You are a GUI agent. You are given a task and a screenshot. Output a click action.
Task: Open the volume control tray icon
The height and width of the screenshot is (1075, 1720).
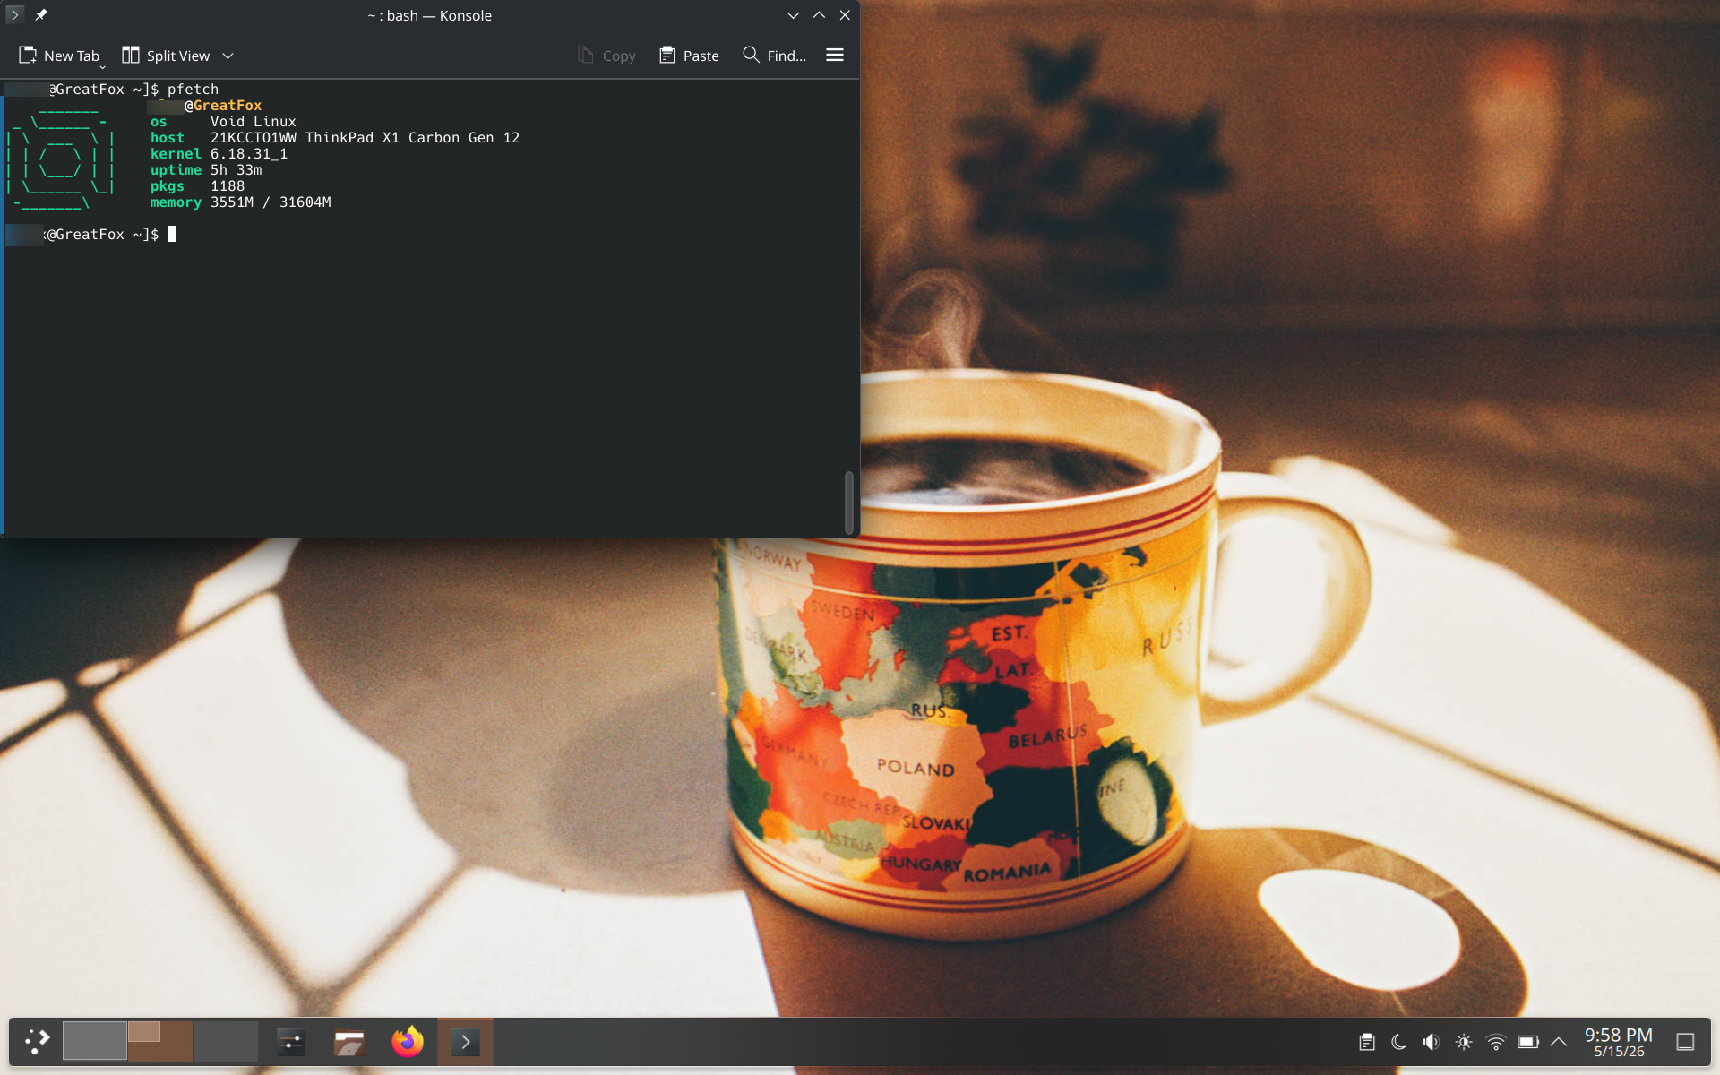(x=1431, y=1042)
